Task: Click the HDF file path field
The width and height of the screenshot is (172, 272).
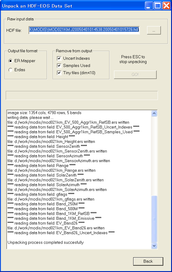Action: pyautogui.click(x=84, y=30)
